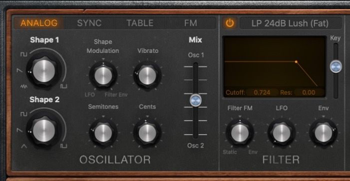
Task: Click the Semitones knob
Action: [x=103, y=133]
